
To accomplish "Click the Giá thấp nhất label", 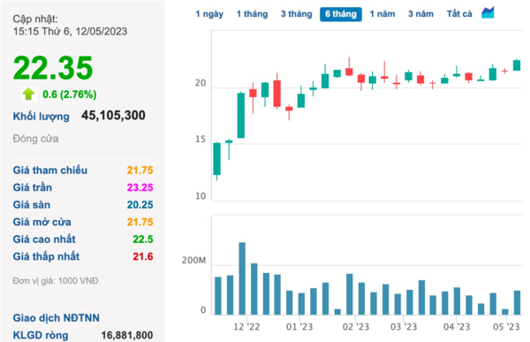I will [x=46, y=256].
